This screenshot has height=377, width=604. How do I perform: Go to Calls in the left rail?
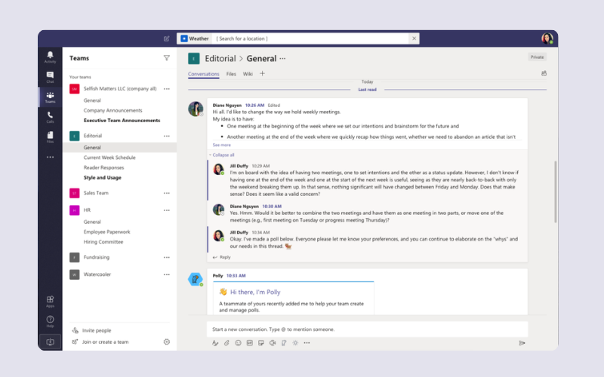click(x=50, y=117)
